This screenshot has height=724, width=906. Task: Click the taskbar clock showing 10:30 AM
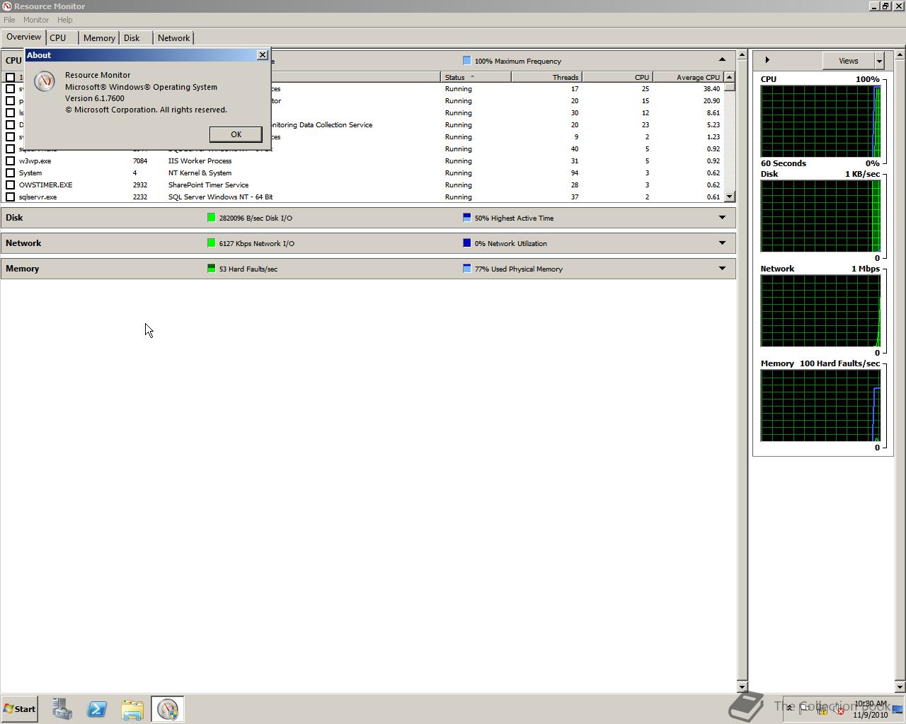871,709
